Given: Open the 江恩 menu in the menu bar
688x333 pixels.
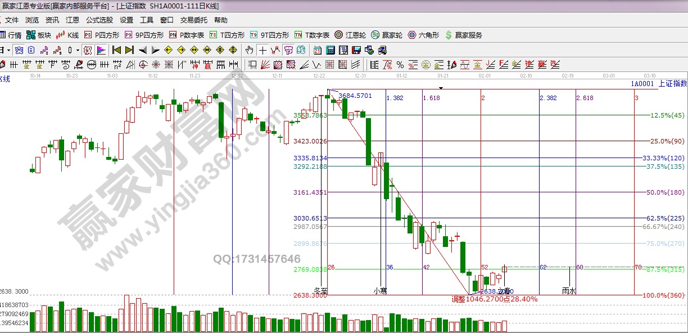Looking at the screenshot, I should pos(73,20).
